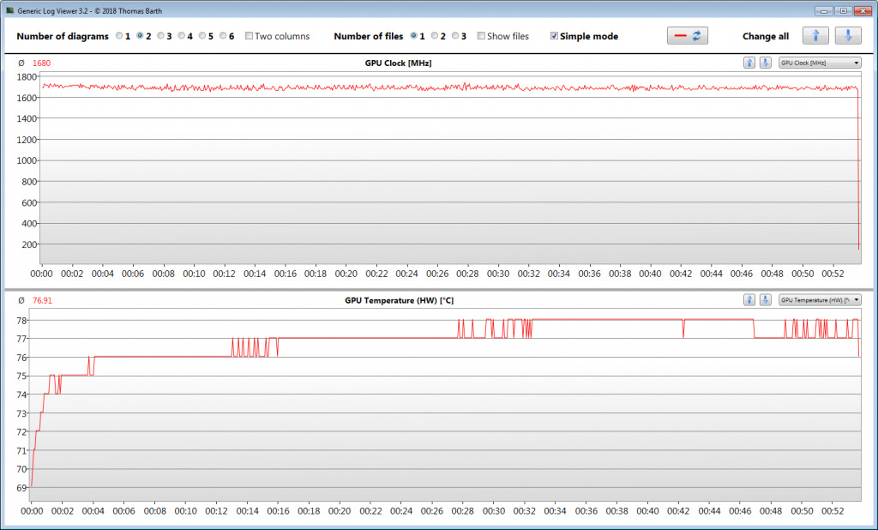Click the Change all down arrow button

[x=848, y=36]
